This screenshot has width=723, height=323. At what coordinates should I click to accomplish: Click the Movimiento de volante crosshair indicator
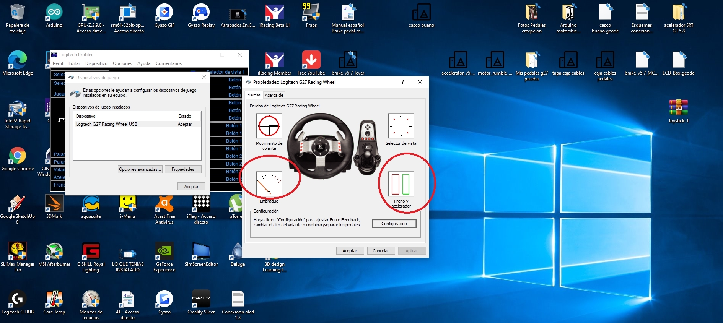pyautogui.click(x=269, y=126)
